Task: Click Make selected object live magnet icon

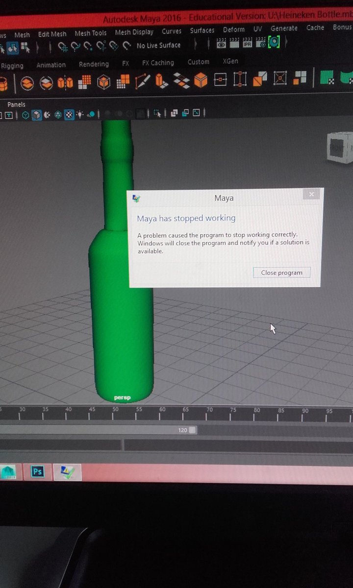Action: (x=126, y=46)
